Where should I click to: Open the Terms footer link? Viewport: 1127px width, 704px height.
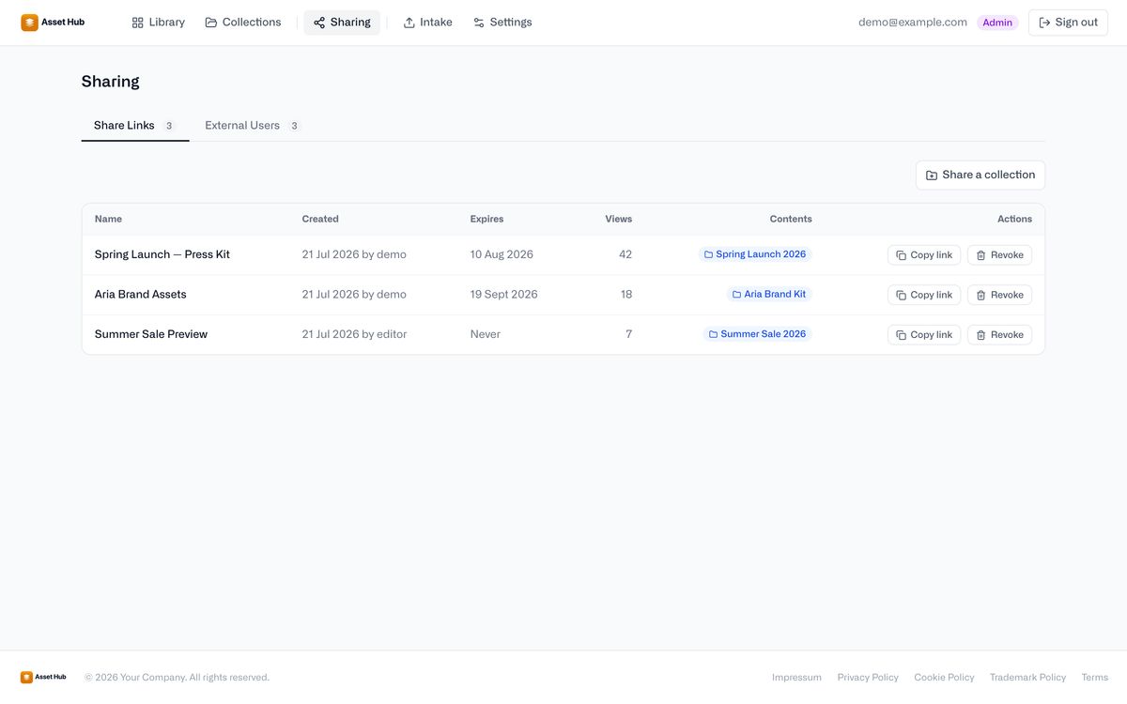point(1095,678)
